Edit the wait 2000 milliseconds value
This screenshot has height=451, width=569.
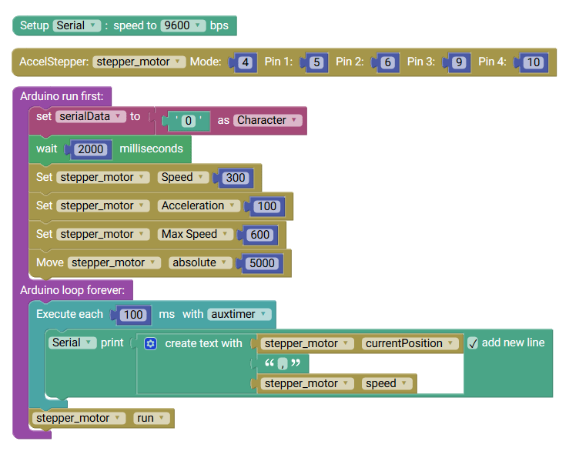[x=91, y=149]
